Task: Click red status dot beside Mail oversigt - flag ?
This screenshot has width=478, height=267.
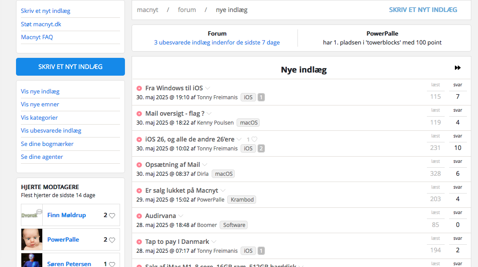Action: 139,114
